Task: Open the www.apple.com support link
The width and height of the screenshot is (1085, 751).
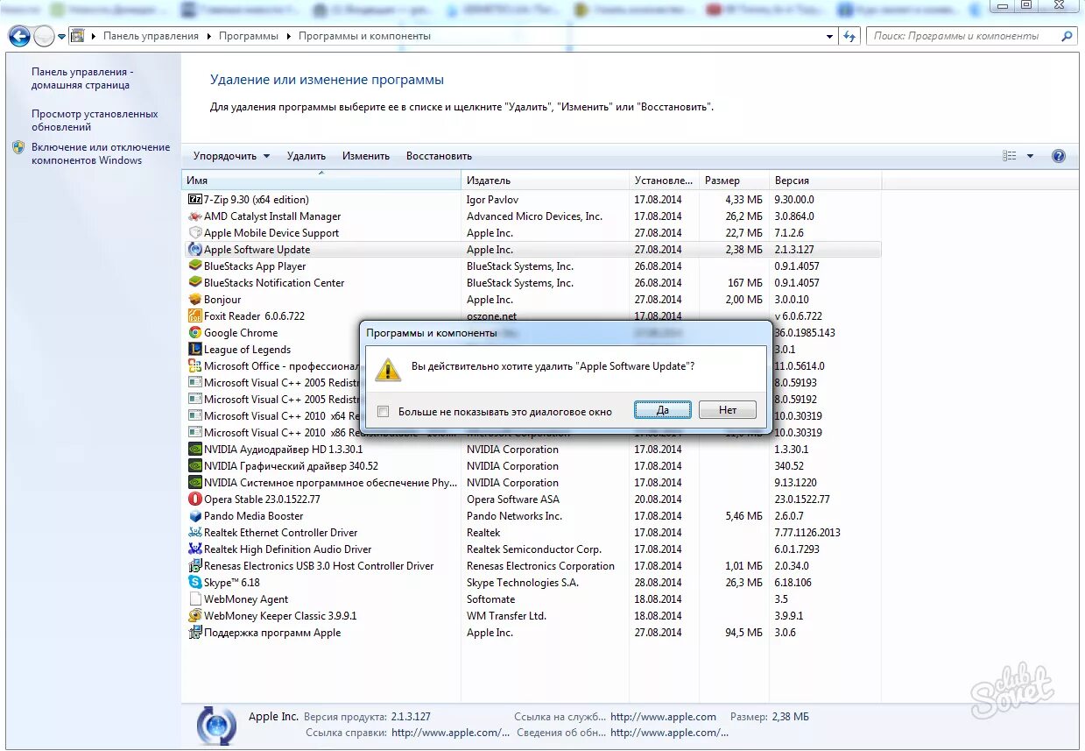Action: (663, 717)
